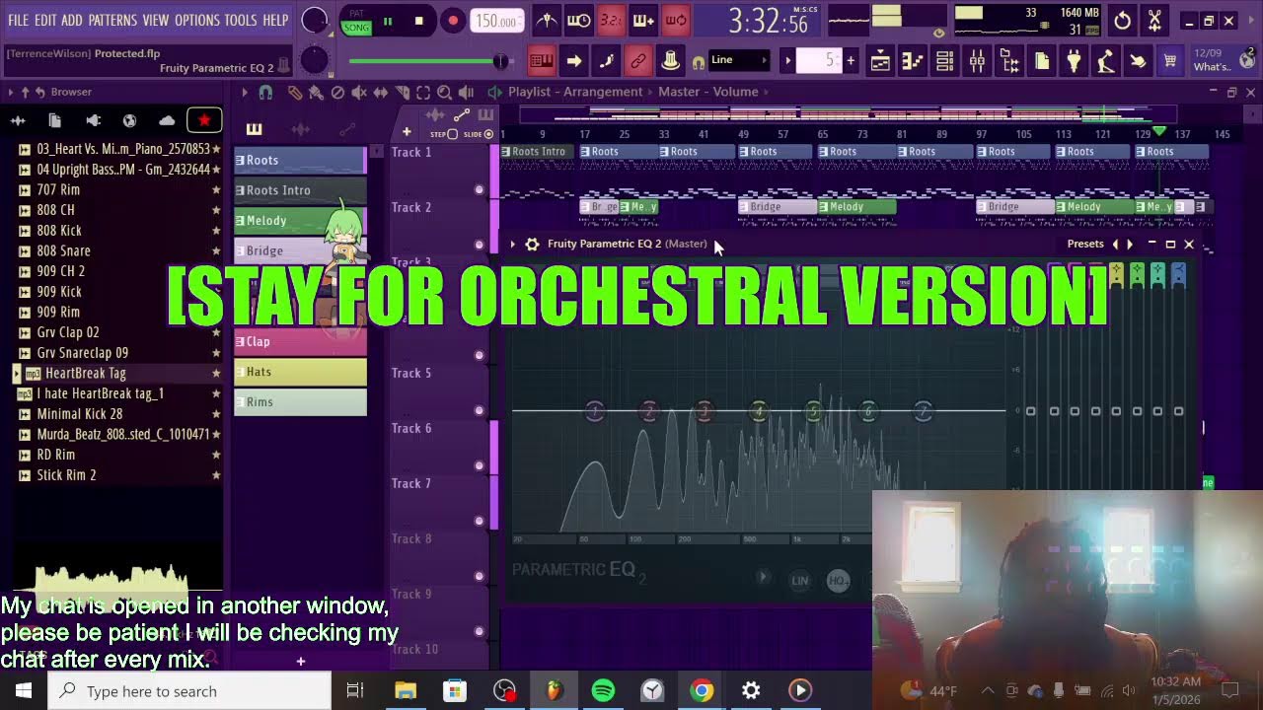The image size is (1263, 710).
Task: Open the Browser menu arrow
Action: 12,92
